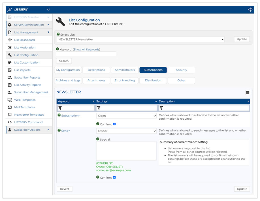Open the Subscription setting Open dropdown
Viewport: 260px width, 201px height.
(126, 116)
